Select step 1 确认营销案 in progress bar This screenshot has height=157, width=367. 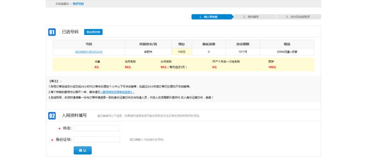pos(212,17)
